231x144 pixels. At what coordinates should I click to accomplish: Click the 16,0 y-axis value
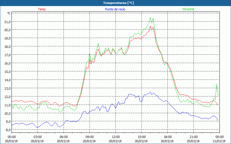(8, 63)
